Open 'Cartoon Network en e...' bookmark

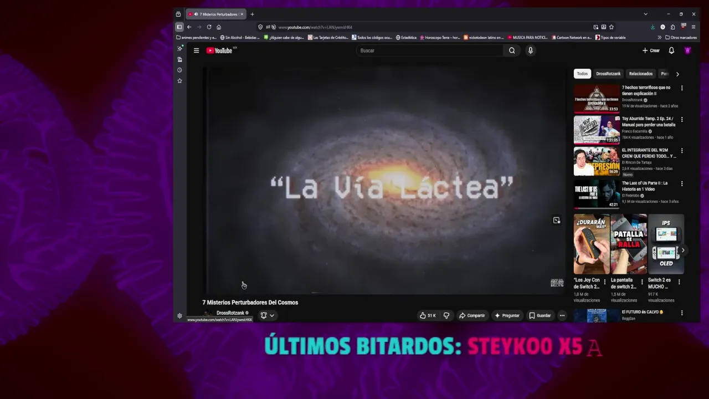point(571,38)
